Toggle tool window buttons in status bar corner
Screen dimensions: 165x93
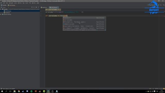1,89
